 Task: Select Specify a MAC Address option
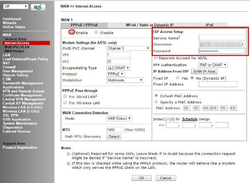(156, 102)
